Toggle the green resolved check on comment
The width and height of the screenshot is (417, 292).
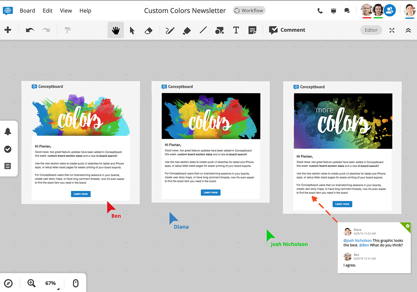408,226
